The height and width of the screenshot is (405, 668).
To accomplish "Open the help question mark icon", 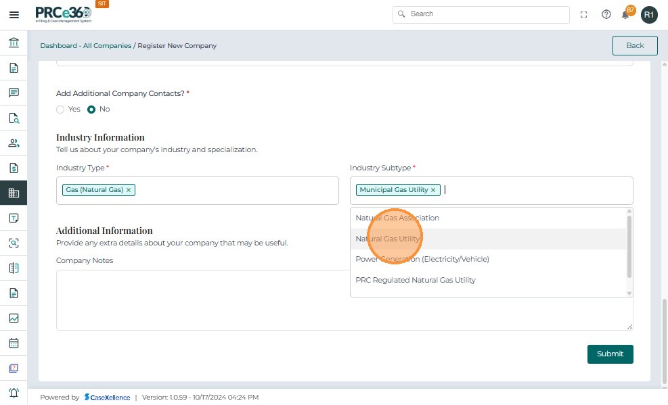I will pyautogui.click(x=606, y=15).
